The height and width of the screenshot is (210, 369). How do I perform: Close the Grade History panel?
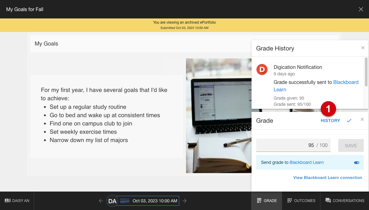pos(363,48)
